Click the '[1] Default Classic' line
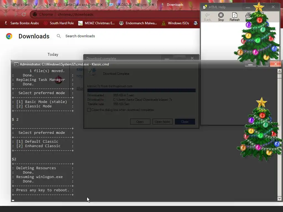This screenshot has height=212, width=283. pos(37,142)
